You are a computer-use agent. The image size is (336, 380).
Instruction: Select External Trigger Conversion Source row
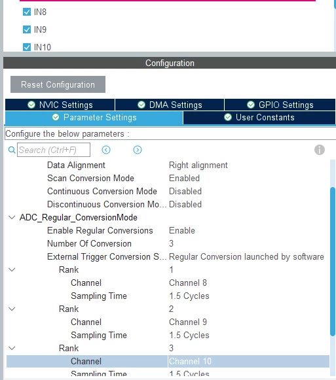tap(168, 256)
